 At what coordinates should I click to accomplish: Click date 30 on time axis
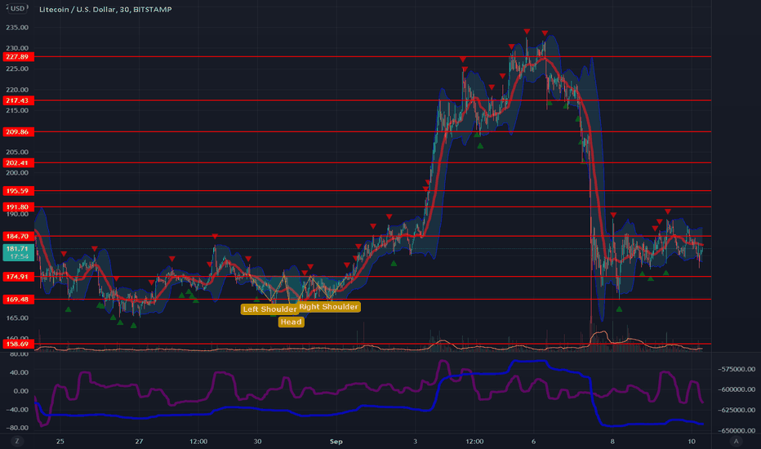tap(257, 441)
